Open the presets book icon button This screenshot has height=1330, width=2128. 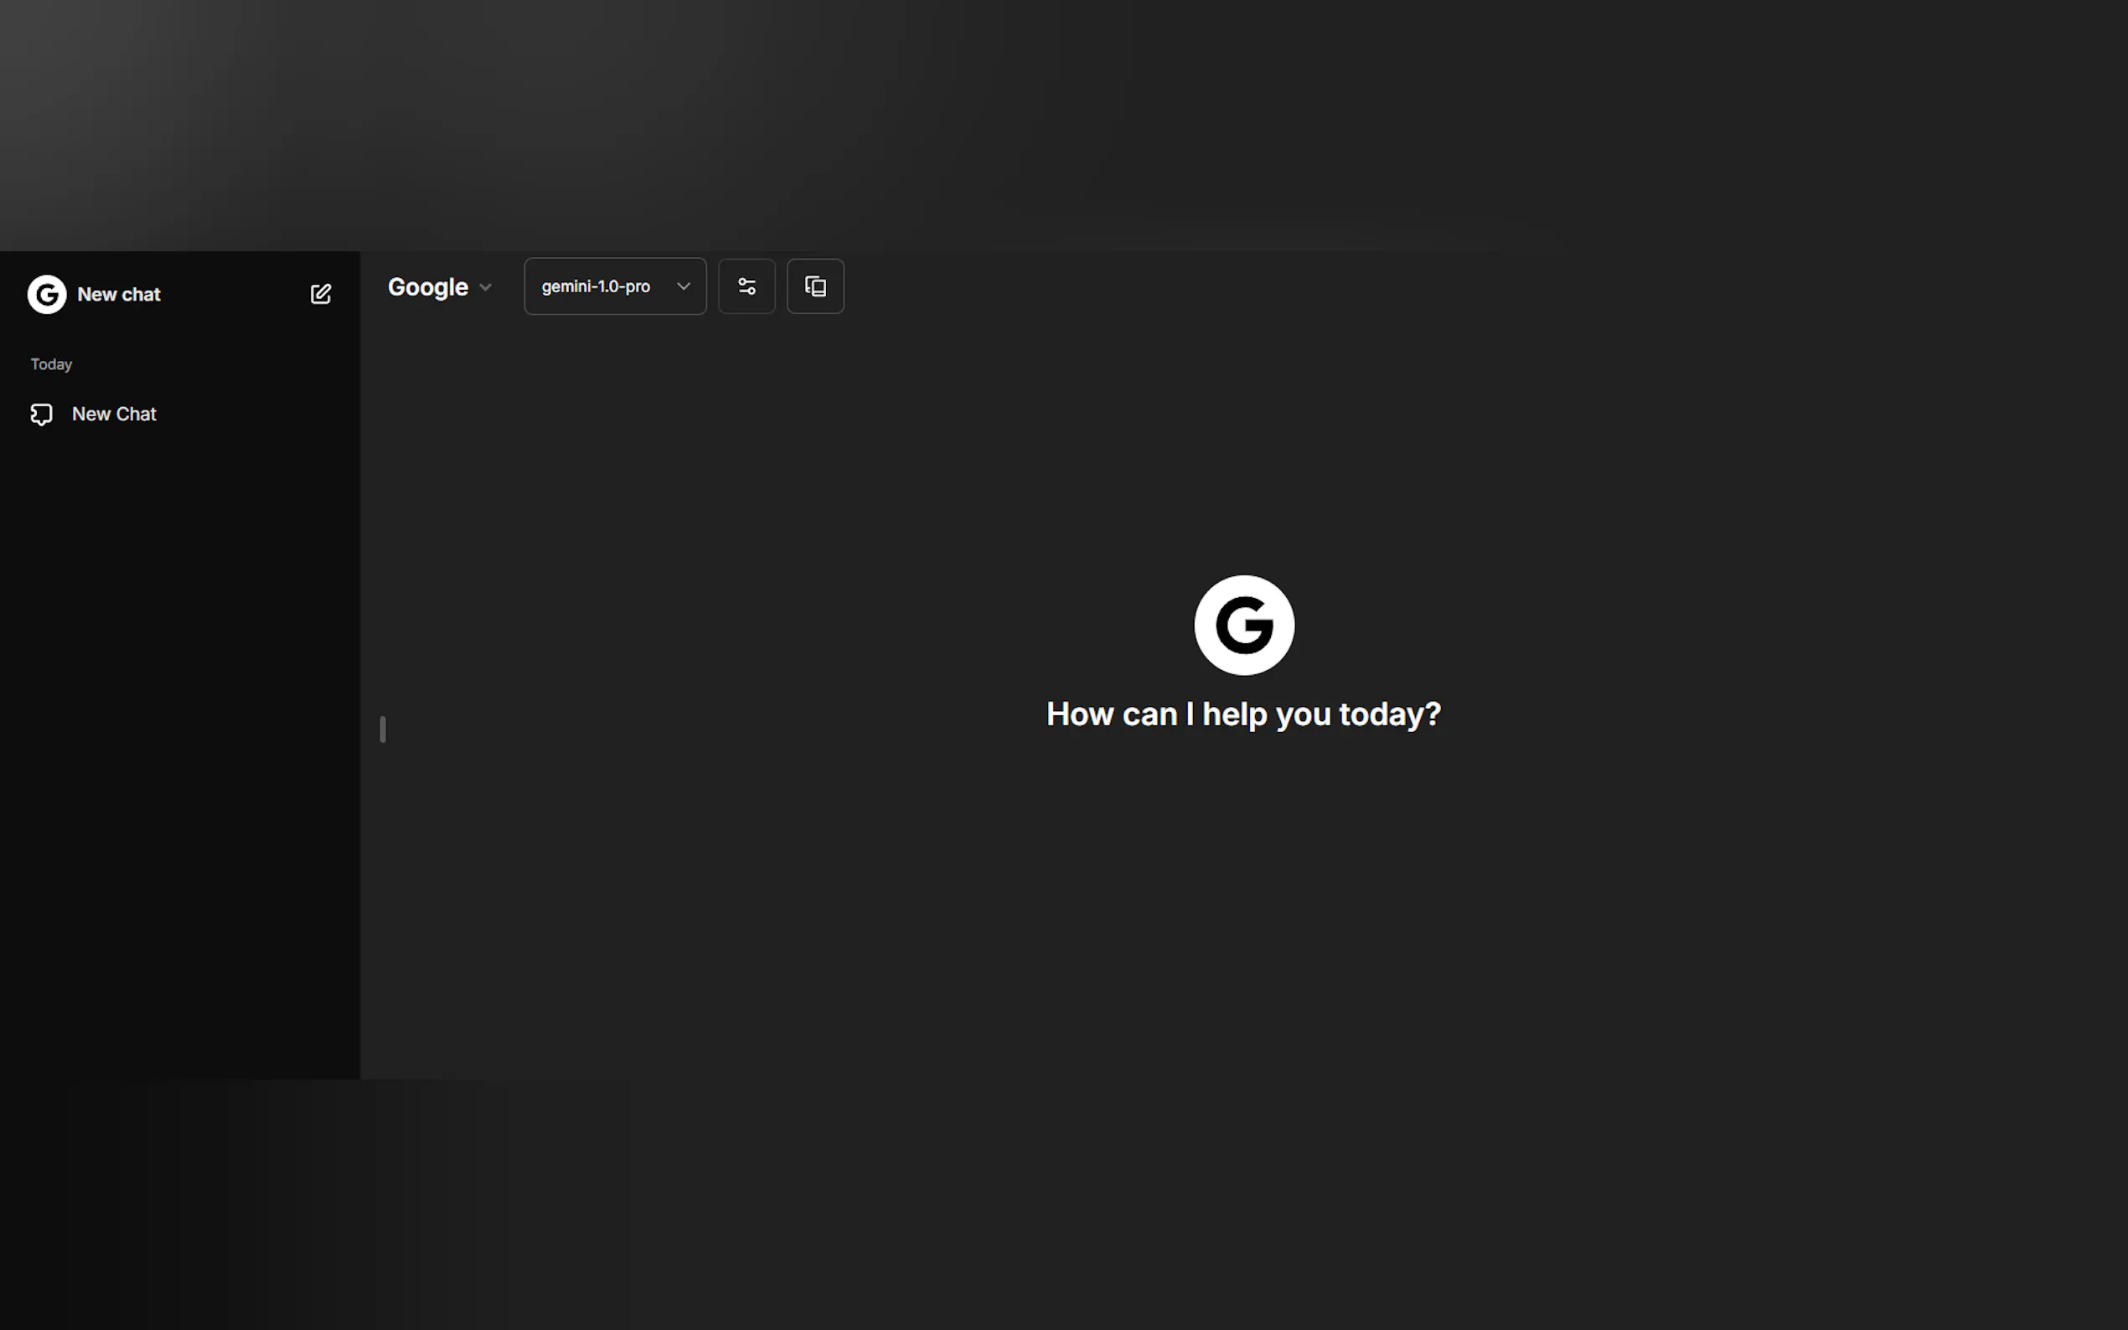point(814,286)
